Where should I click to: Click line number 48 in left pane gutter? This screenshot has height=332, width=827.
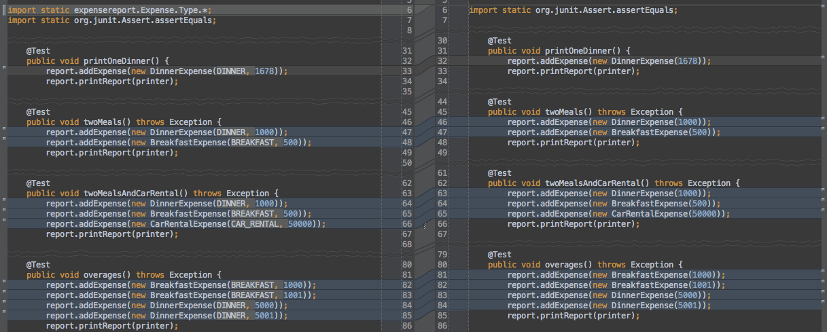tap(407, 143)
